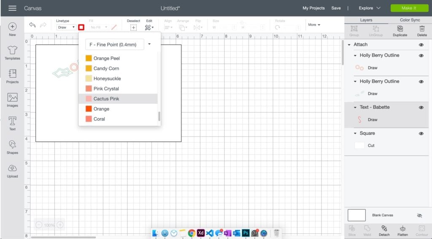Viewport: 432px width, 239px height.
Task: Click the Make It button
Action: click(409, 8)
